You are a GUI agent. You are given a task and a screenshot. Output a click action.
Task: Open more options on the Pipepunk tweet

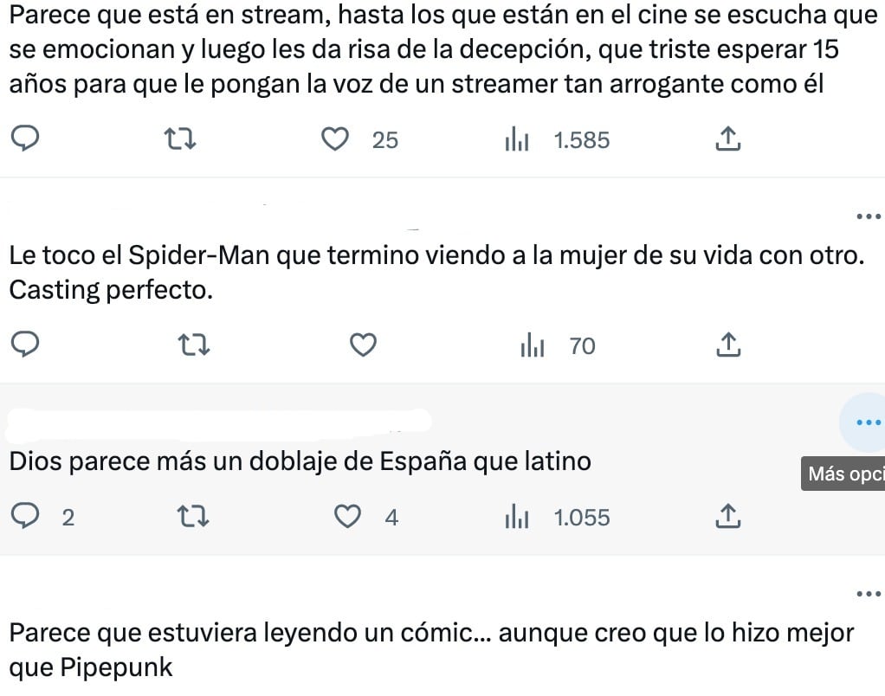[867, 592]
